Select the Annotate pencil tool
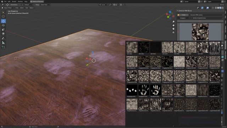 (x=3, y=38)
